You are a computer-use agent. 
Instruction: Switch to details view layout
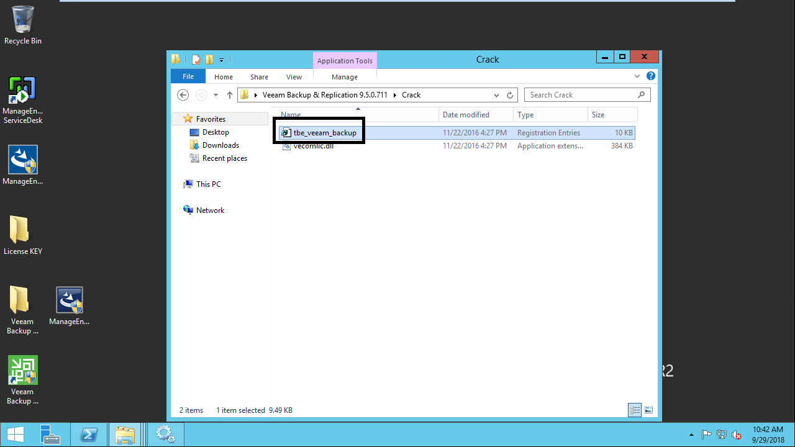point(635,410)
